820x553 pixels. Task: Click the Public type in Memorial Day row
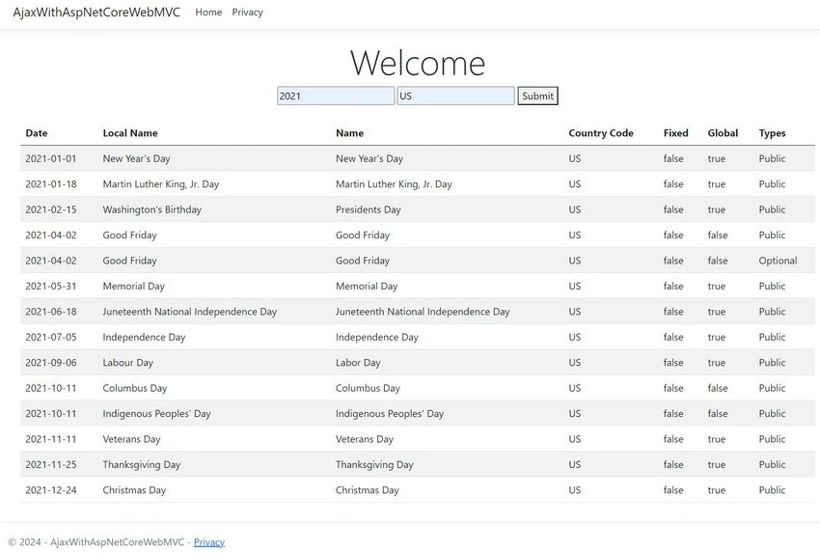click(x=772, y=287)
